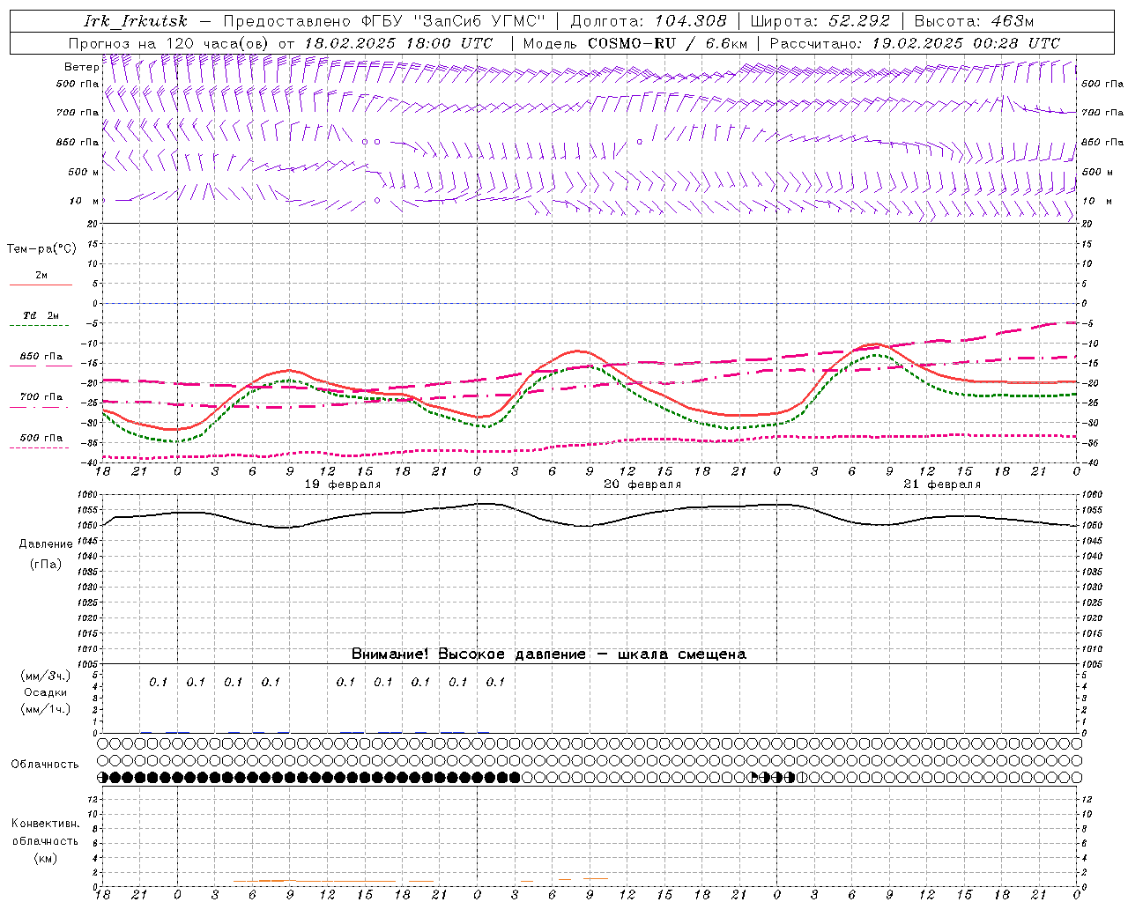Select the Высота: 463м field
The image size is (1128, 902).
[974, 21]
